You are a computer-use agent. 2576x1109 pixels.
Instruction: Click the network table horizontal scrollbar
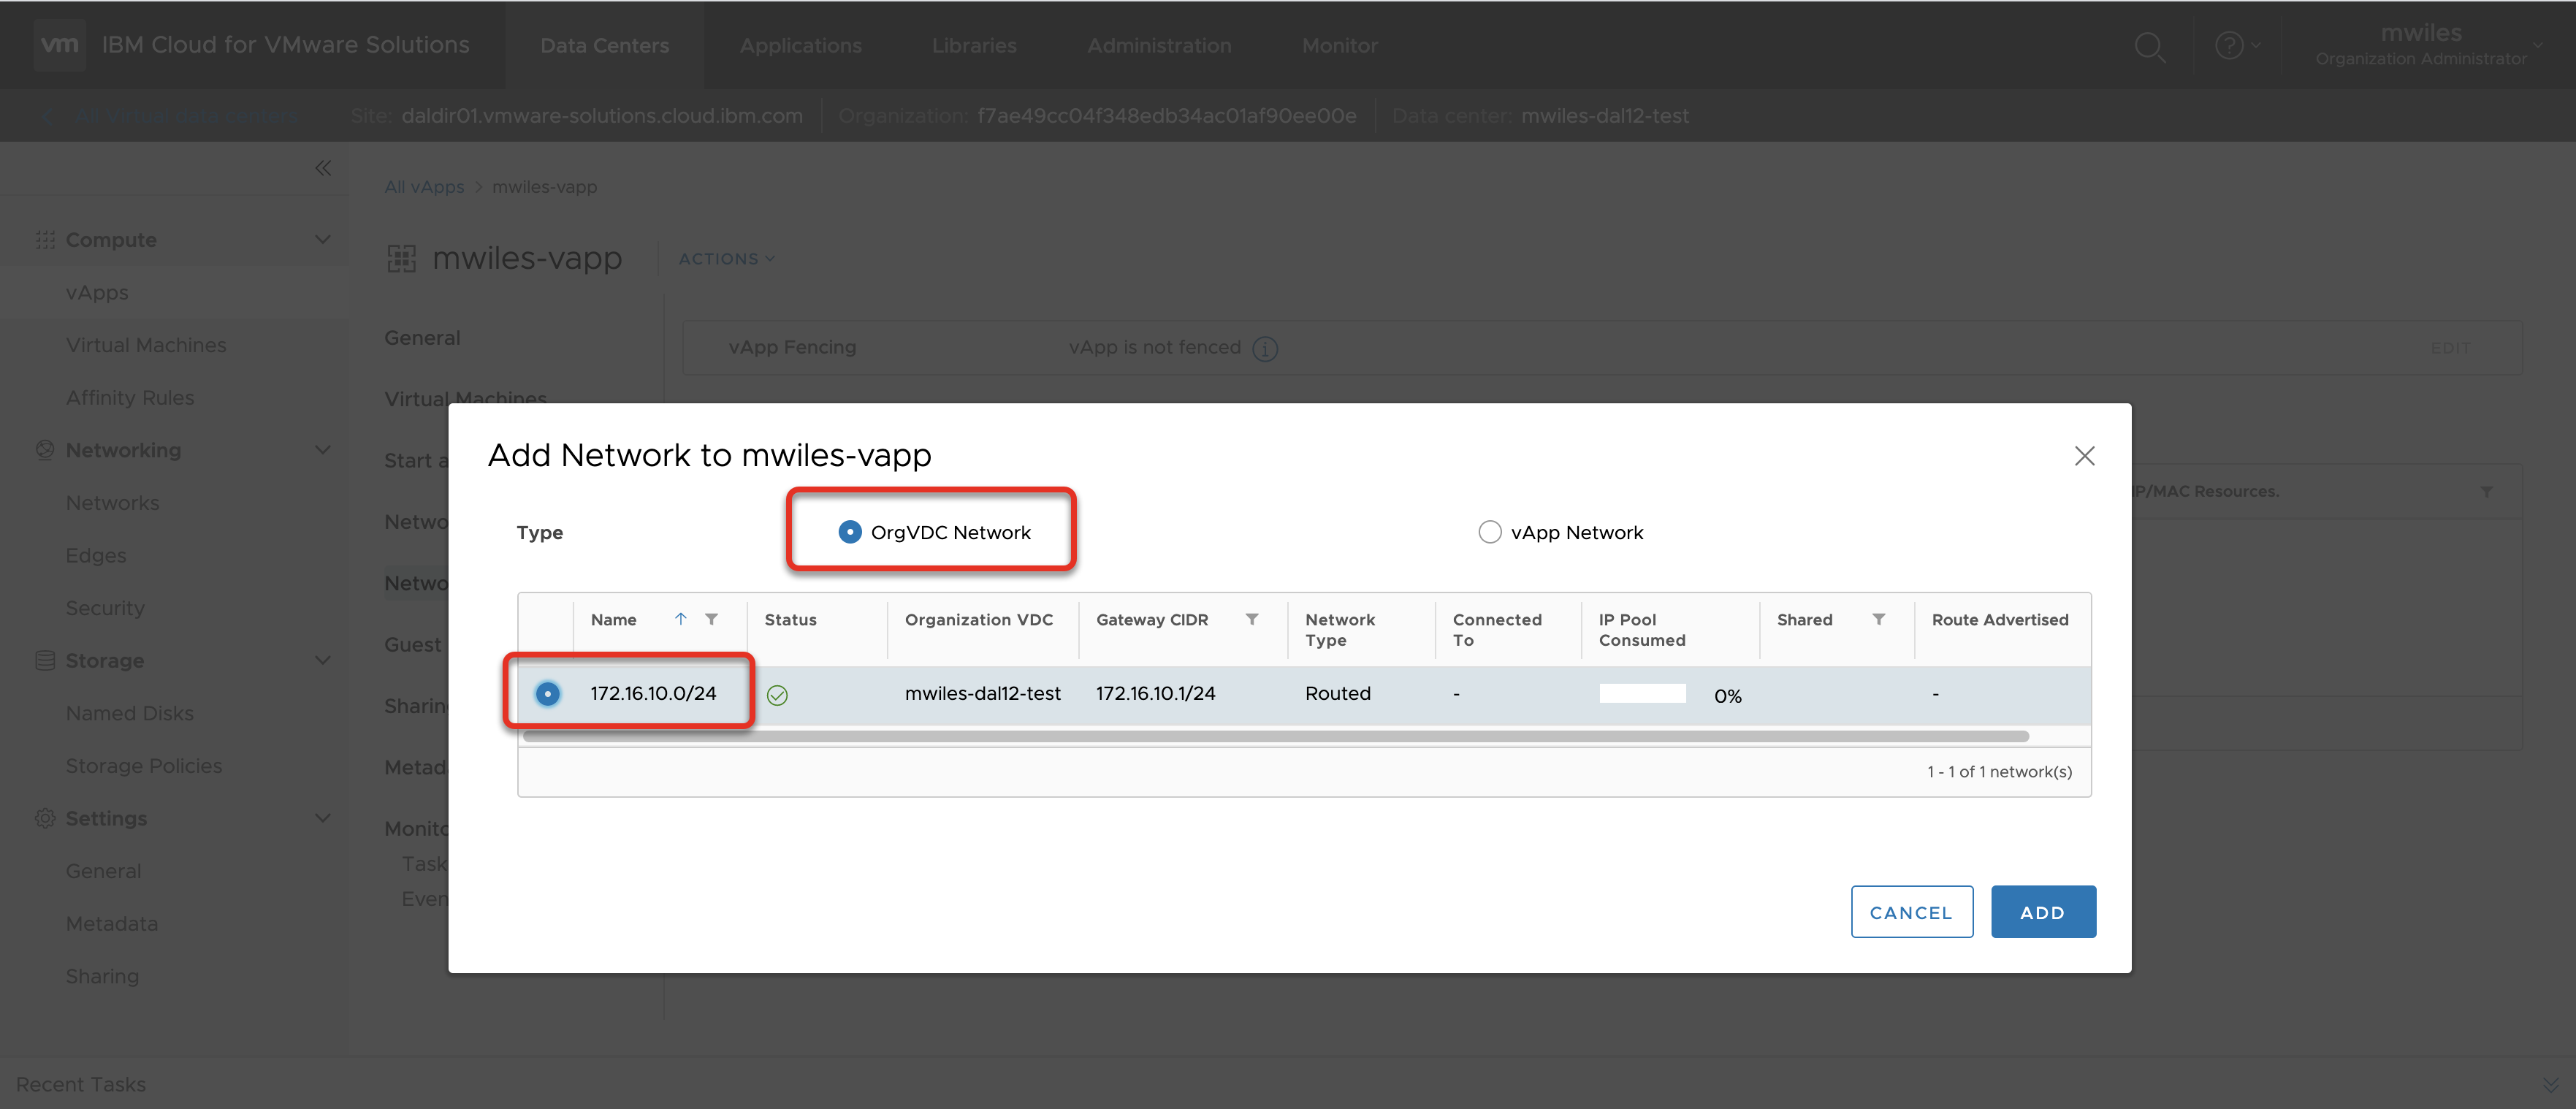click(1275, 737)
